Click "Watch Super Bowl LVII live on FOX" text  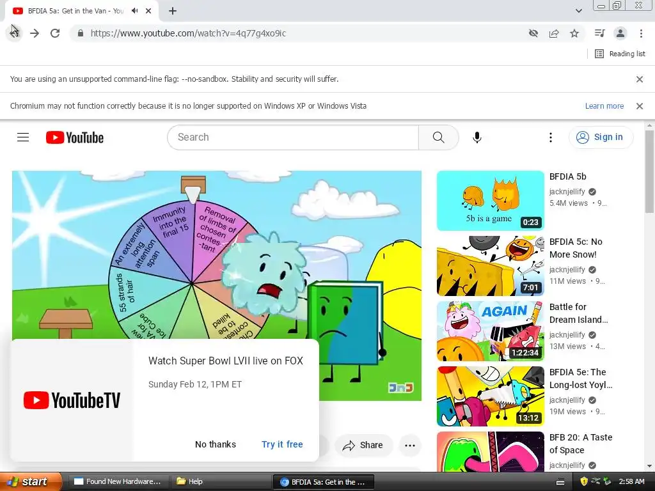pos(226,361)
